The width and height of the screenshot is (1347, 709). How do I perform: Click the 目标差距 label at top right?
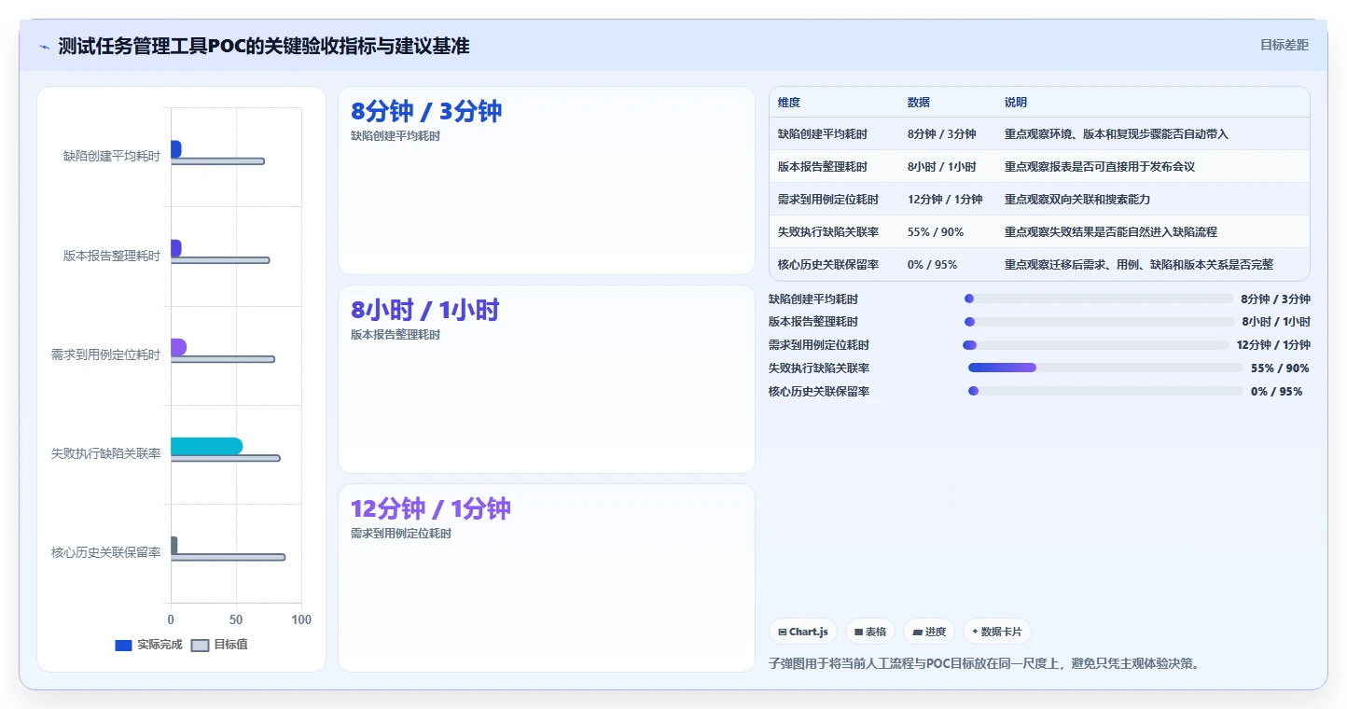pos(1285,45)
